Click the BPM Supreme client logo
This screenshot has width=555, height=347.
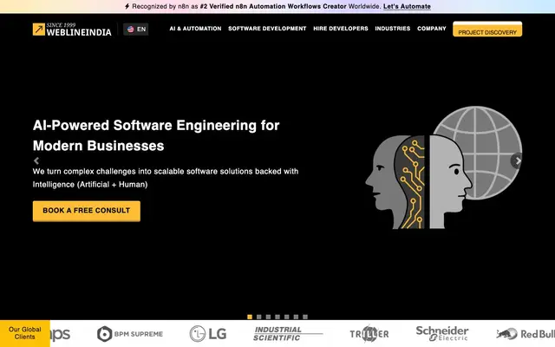tap(130, 334)
